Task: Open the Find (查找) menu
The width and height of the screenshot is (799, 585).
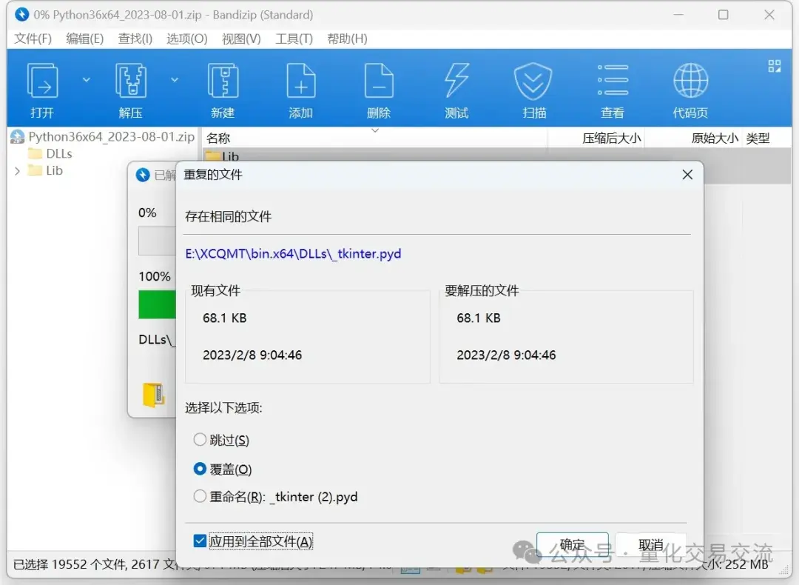Action: coord(135,39)
